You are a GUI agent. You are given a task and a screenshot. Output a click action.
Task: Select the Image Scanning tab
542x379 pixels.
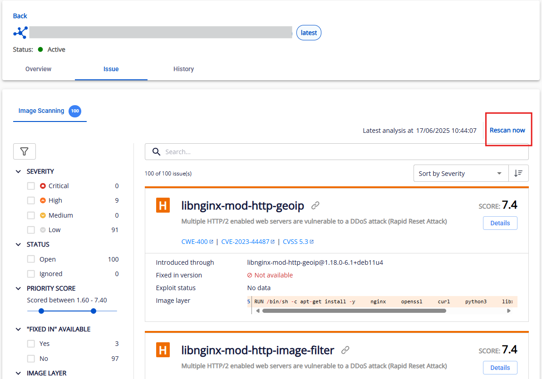(50, 111)
